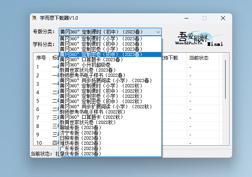Click the app icon in title bar
This screenshot has width=252, height=177.
[x=34, y=18]
